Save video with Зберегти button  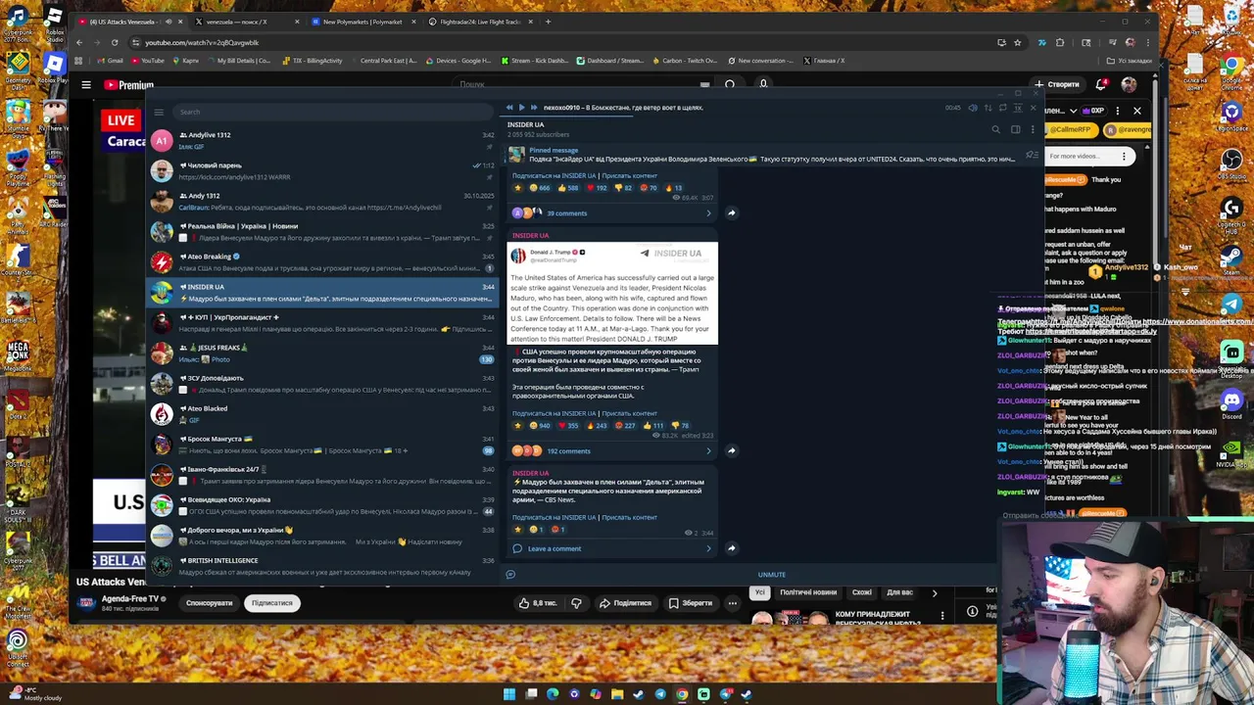(691, 603)
